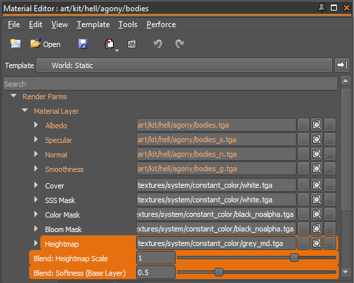The width and height of the screenshot is (354, 283).
Task: Open the Perforce menu
Action: click(161, 24)
